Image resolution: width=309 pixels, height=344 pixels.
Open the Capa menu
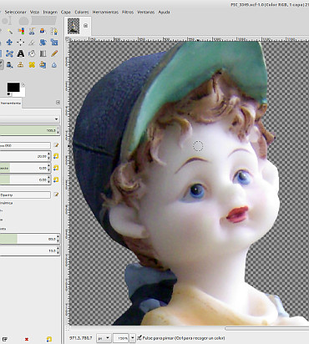coord(66,12)
